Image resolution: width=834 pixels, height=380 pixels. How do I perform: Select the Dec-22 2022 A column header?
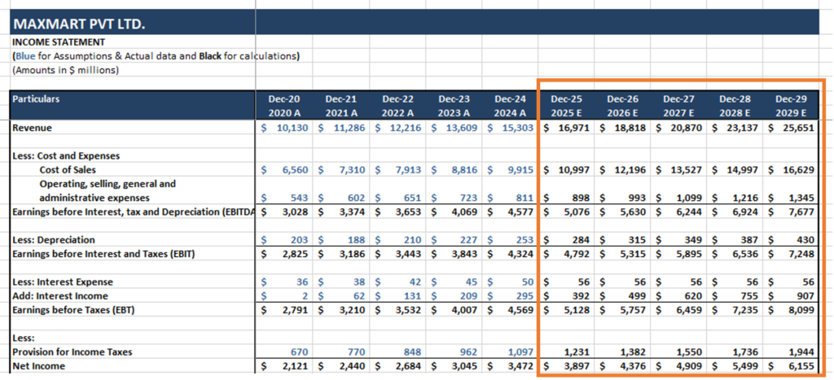click(397, 106)
